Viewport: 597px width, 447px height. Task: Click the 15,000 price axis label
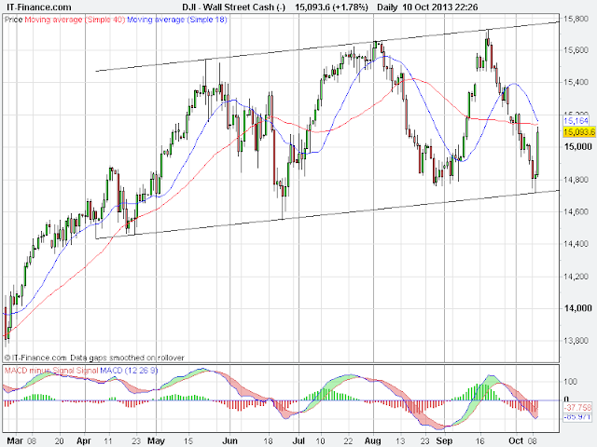(577, 147)
